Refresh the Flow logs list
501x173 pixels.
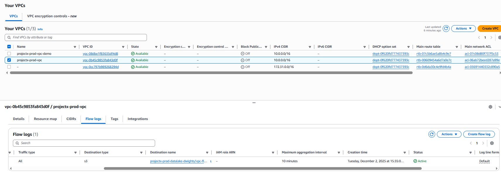[432, 134]
